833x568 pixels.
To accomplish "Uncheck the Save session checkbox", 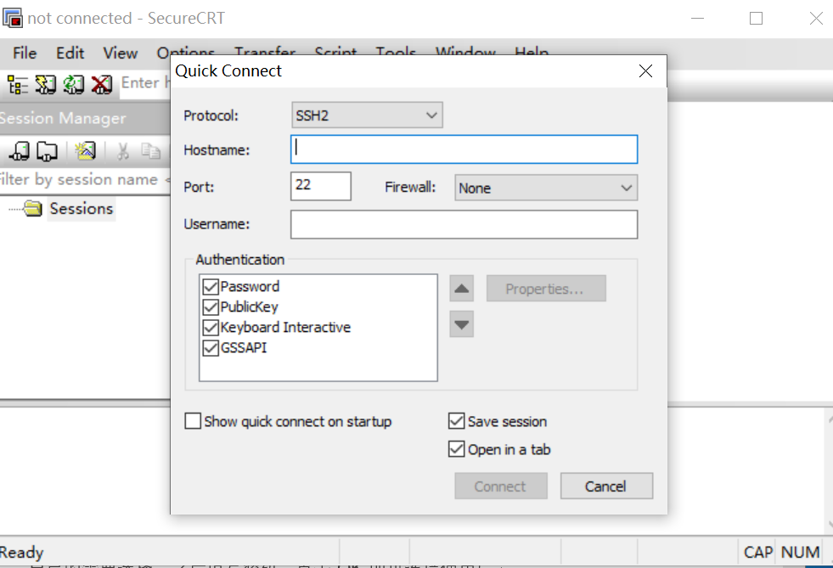I will [x=456, y=421].
